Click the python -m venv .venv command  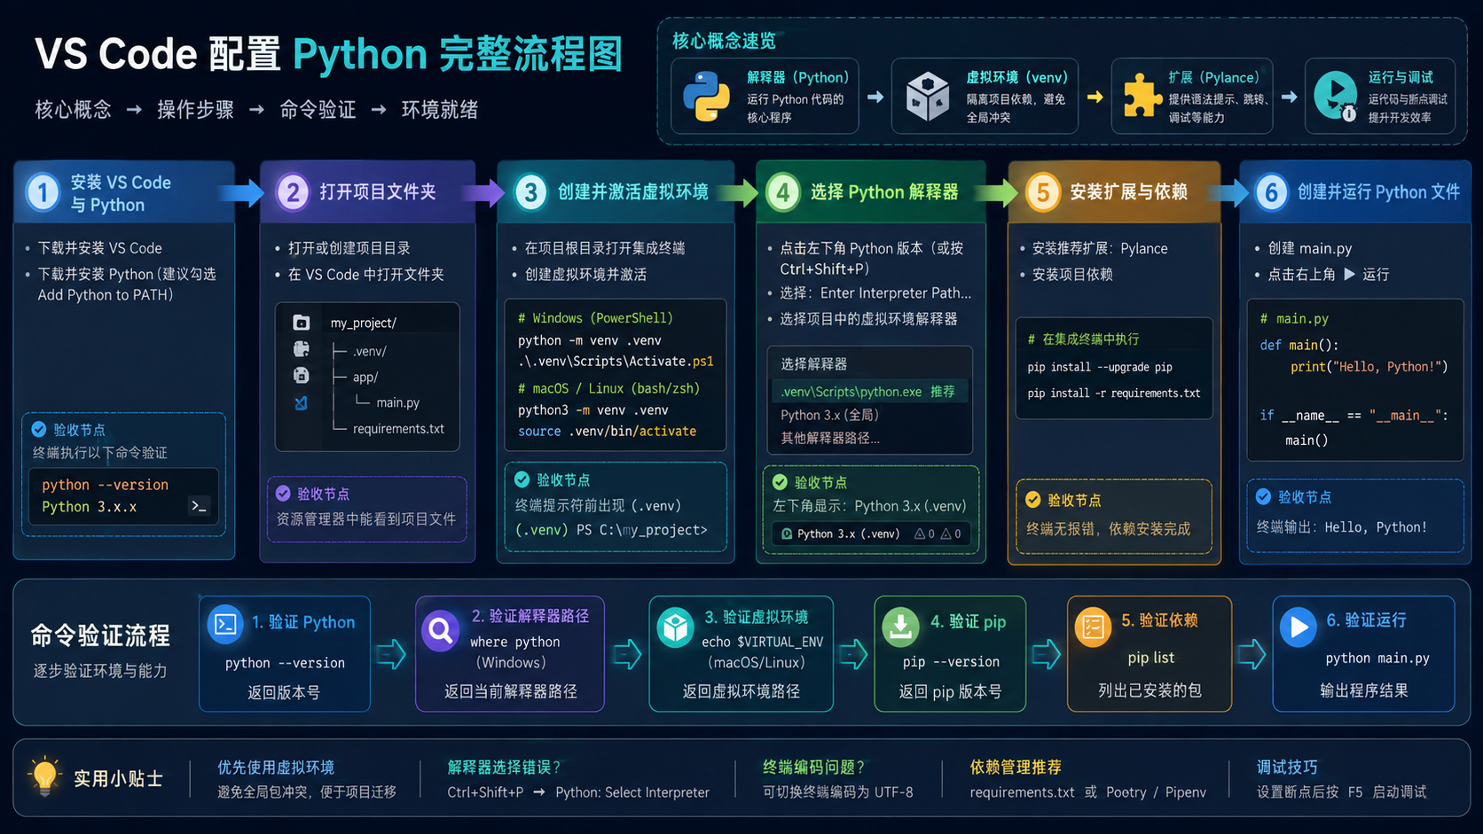pos(590,340)
